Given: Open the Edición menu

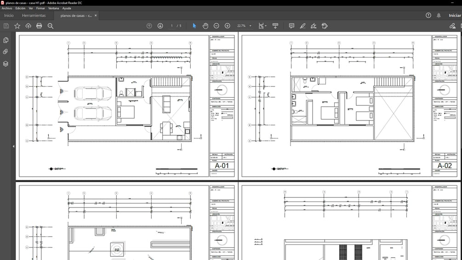Looking at the screenshot, I should coord(20,8).
